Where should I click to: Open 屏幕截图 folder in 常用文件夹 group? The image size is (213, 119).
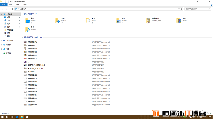pos(153,21)
